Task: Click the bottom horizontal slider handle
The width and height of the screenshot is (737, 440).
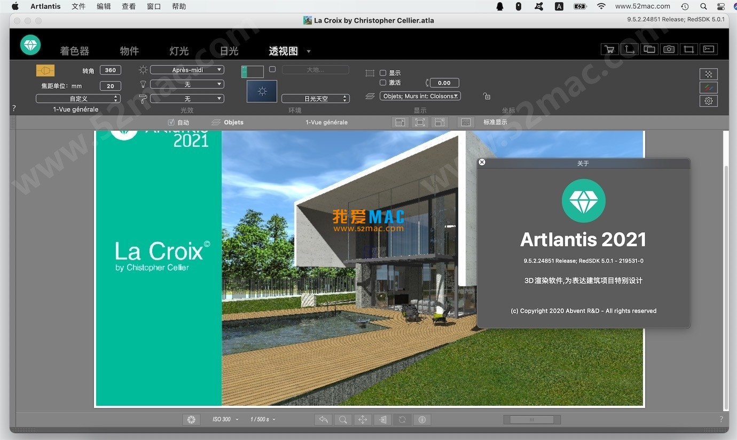Action: tap(531, 420)
